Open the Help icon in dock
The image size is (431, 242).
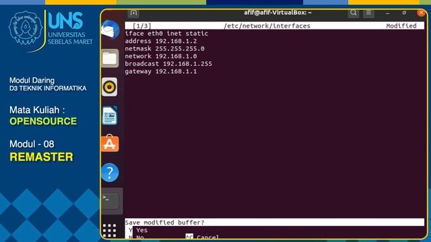pos(110,173)
